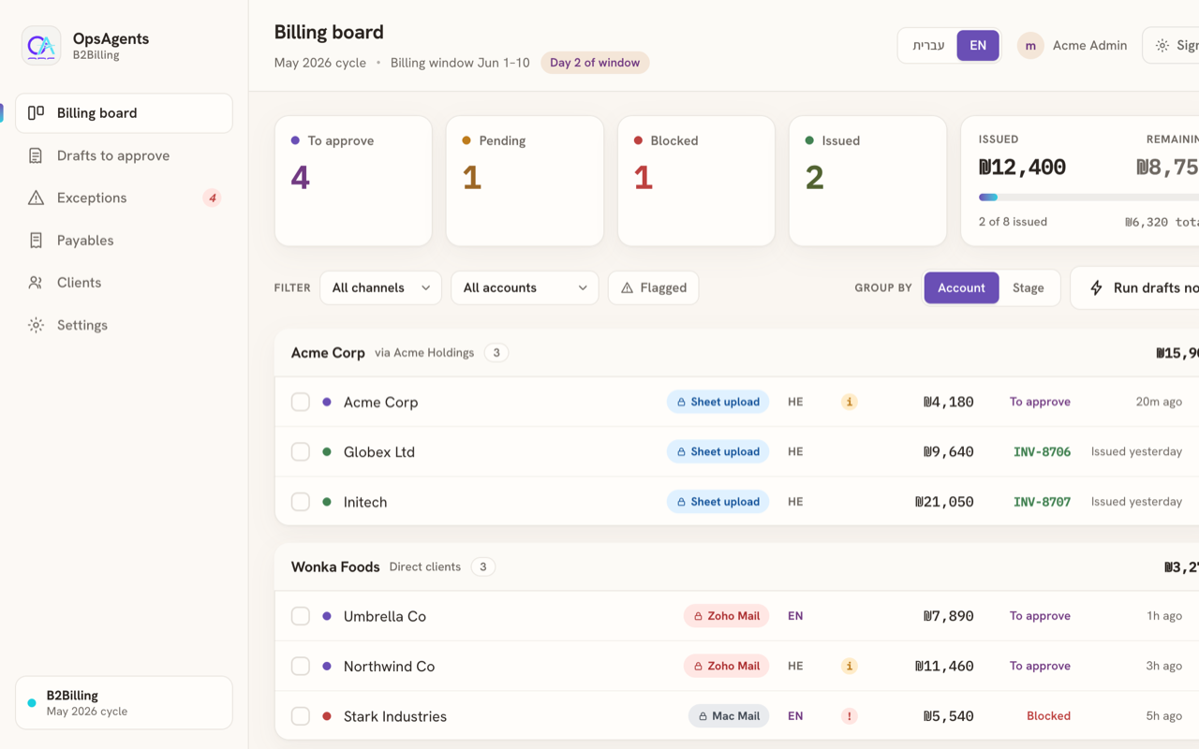Tick the Northwind Co checkbox
The height and width of the screenshot is (749, 1199).
click(x=301, y=667)
